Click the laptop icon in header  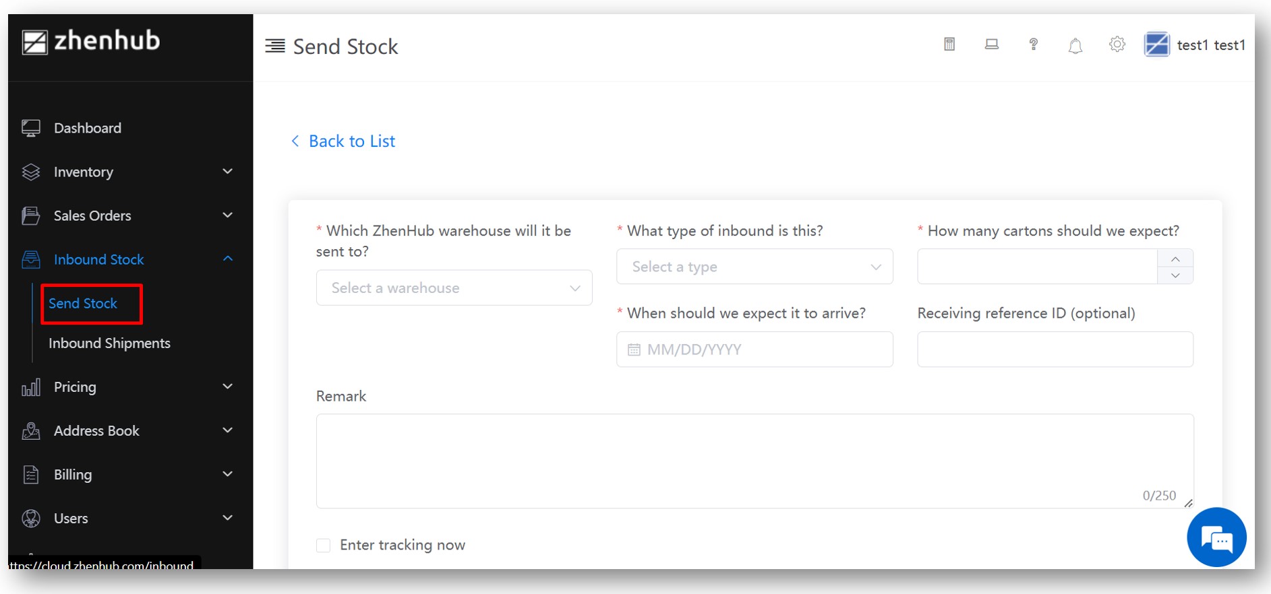[x=991, y=44]
